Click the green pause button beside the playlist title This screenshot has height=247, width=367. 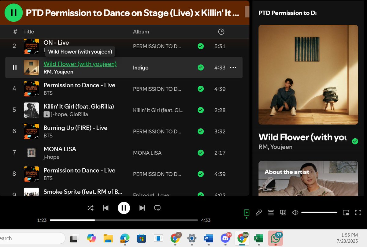(x=13, y=13)
